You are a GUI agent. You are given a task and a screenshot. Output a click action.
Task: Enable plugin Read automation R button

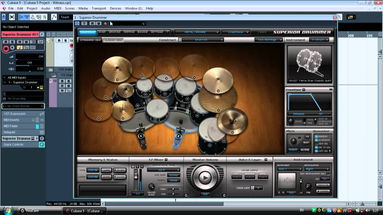pyautogui.click(x=92, y=23)
